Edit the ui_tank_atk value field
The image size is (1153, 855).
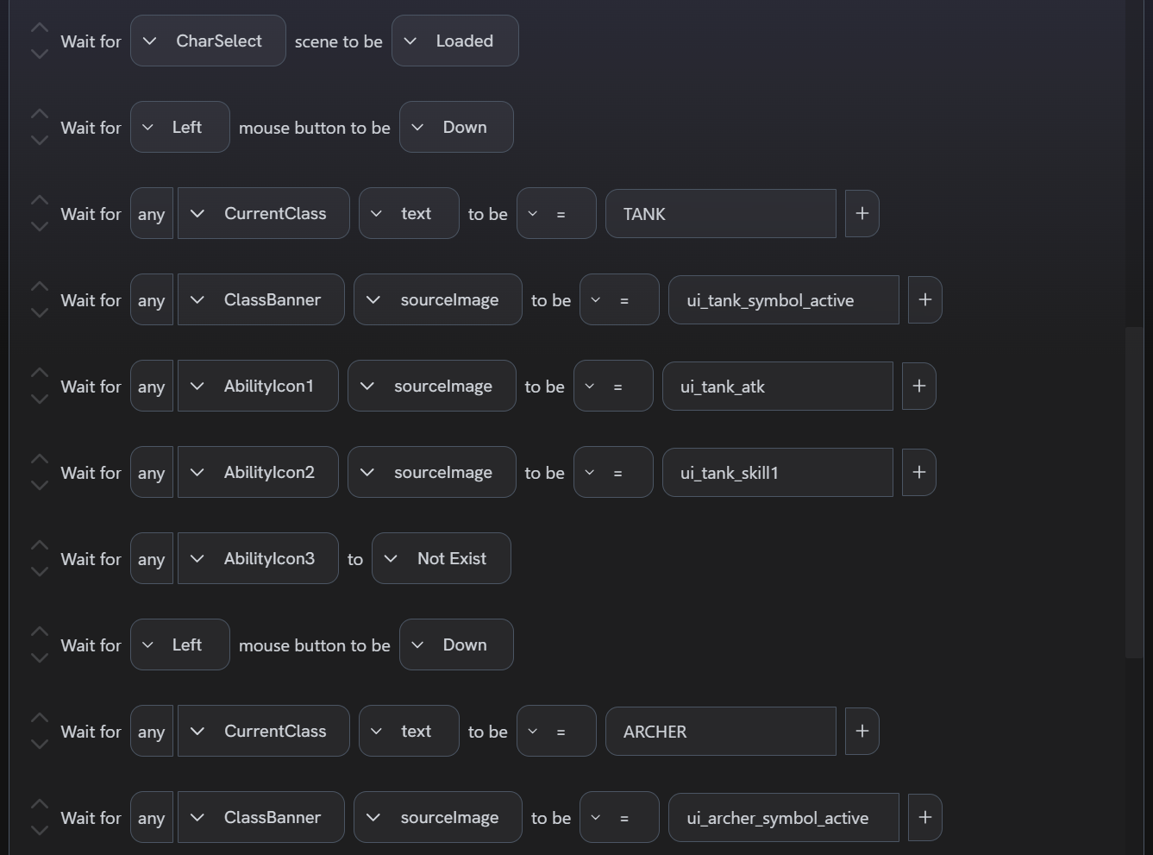click(x=778, y=386)
